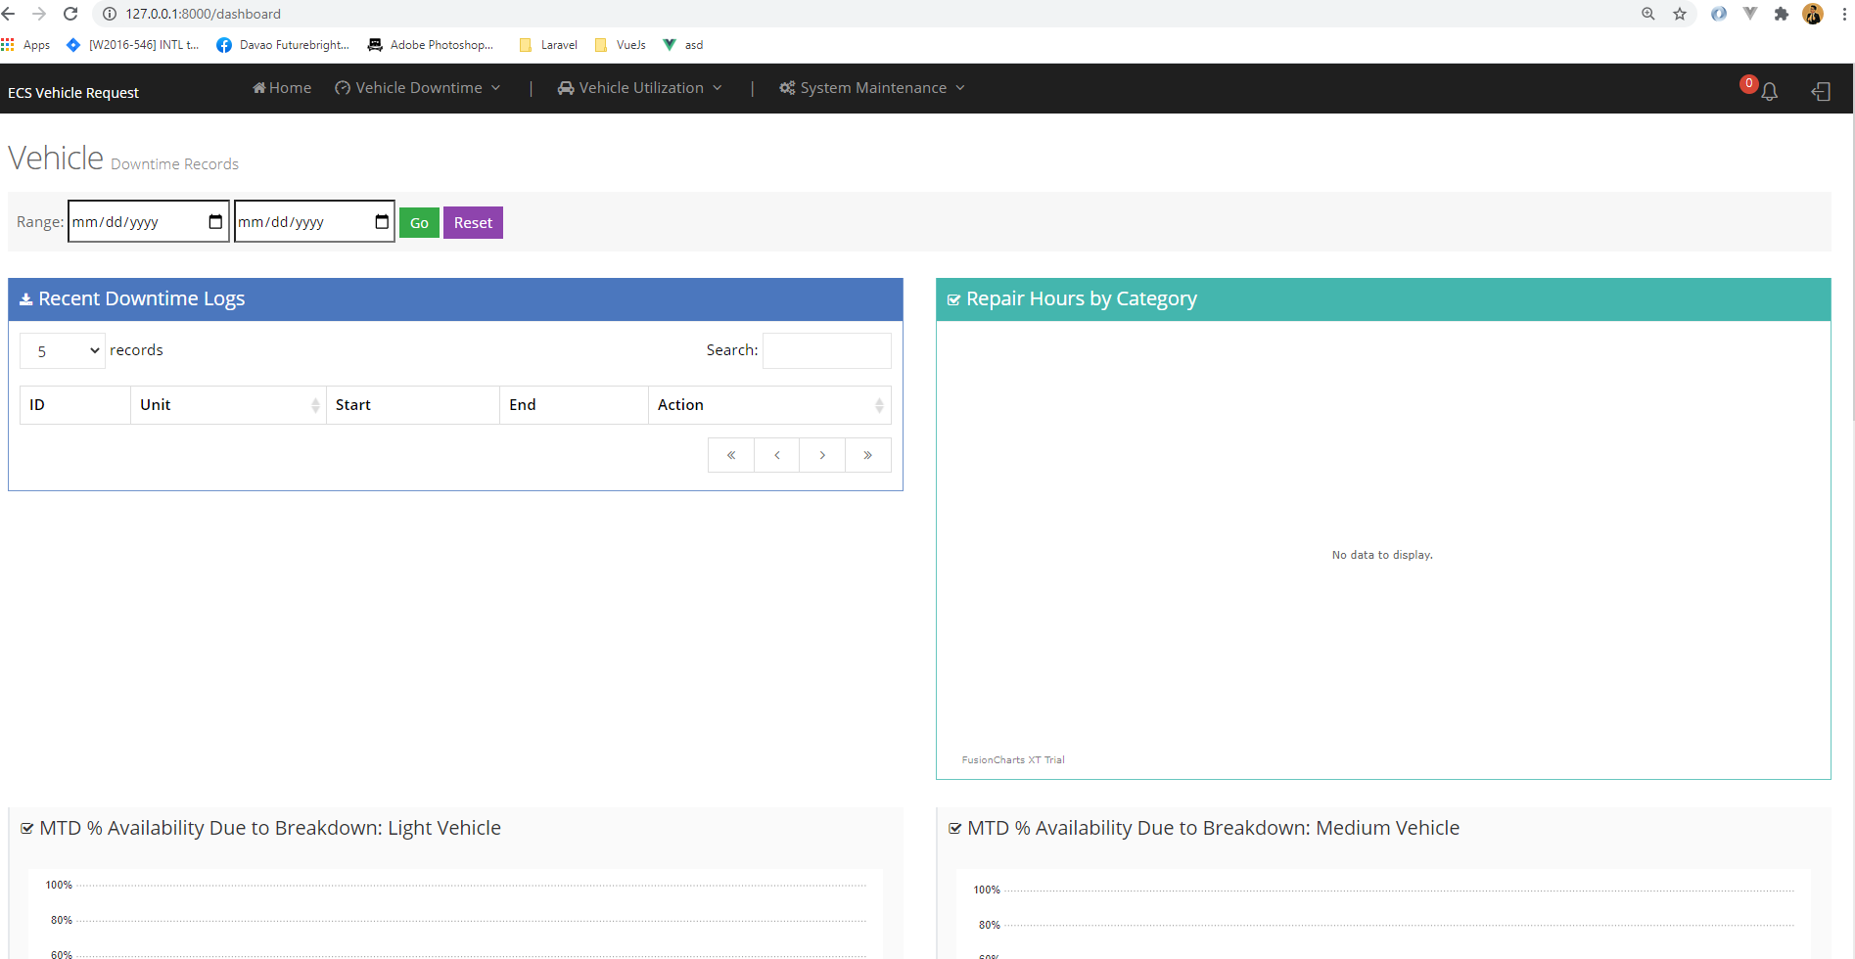Viewport: 1855px width, 959px height.
Task: Expand the Vehicle Utilization menu
Action: pyautogui.click(x=640, y=88)
